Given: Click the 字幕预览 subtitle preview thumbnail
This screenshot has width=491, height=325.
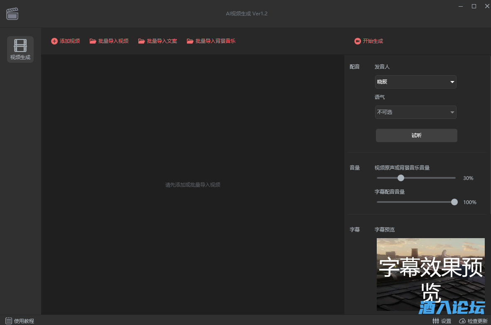Looking at the screenshot, I should [x=430, y=274].
